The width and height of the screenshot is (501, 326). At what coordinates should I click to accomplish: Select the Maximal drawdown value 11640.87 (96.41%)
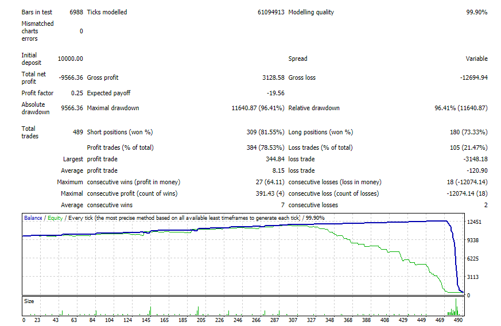(x=258, y=108)
